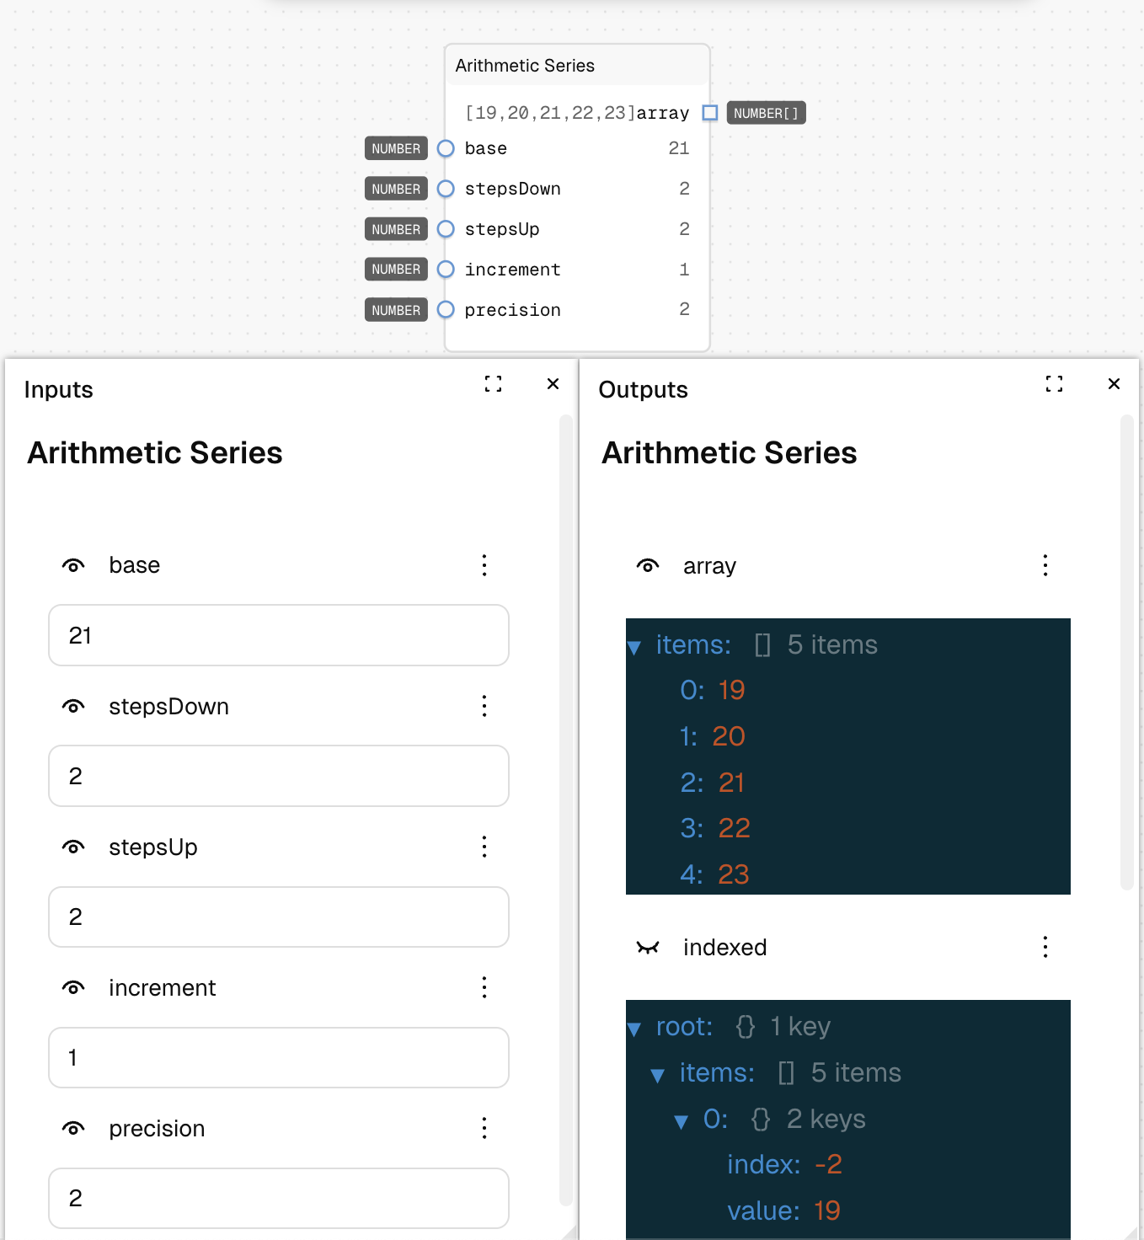The height and width of the screenshot is (1240, 1144).
Task: Click the stepsUp input port circle
Action: tap(446, 229)
